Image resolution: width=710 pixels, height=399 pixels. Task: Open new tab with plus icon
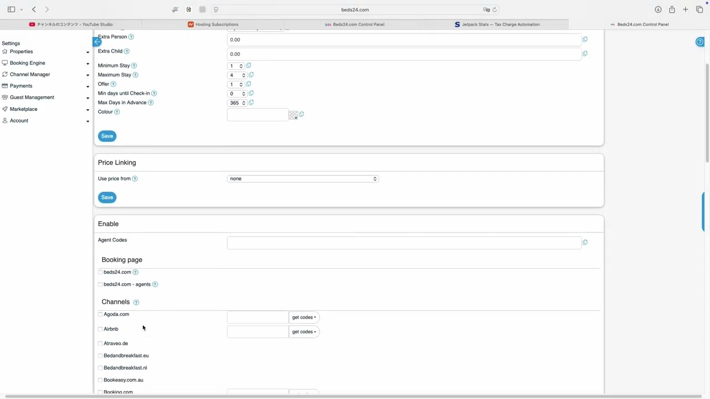coord(686,9)
